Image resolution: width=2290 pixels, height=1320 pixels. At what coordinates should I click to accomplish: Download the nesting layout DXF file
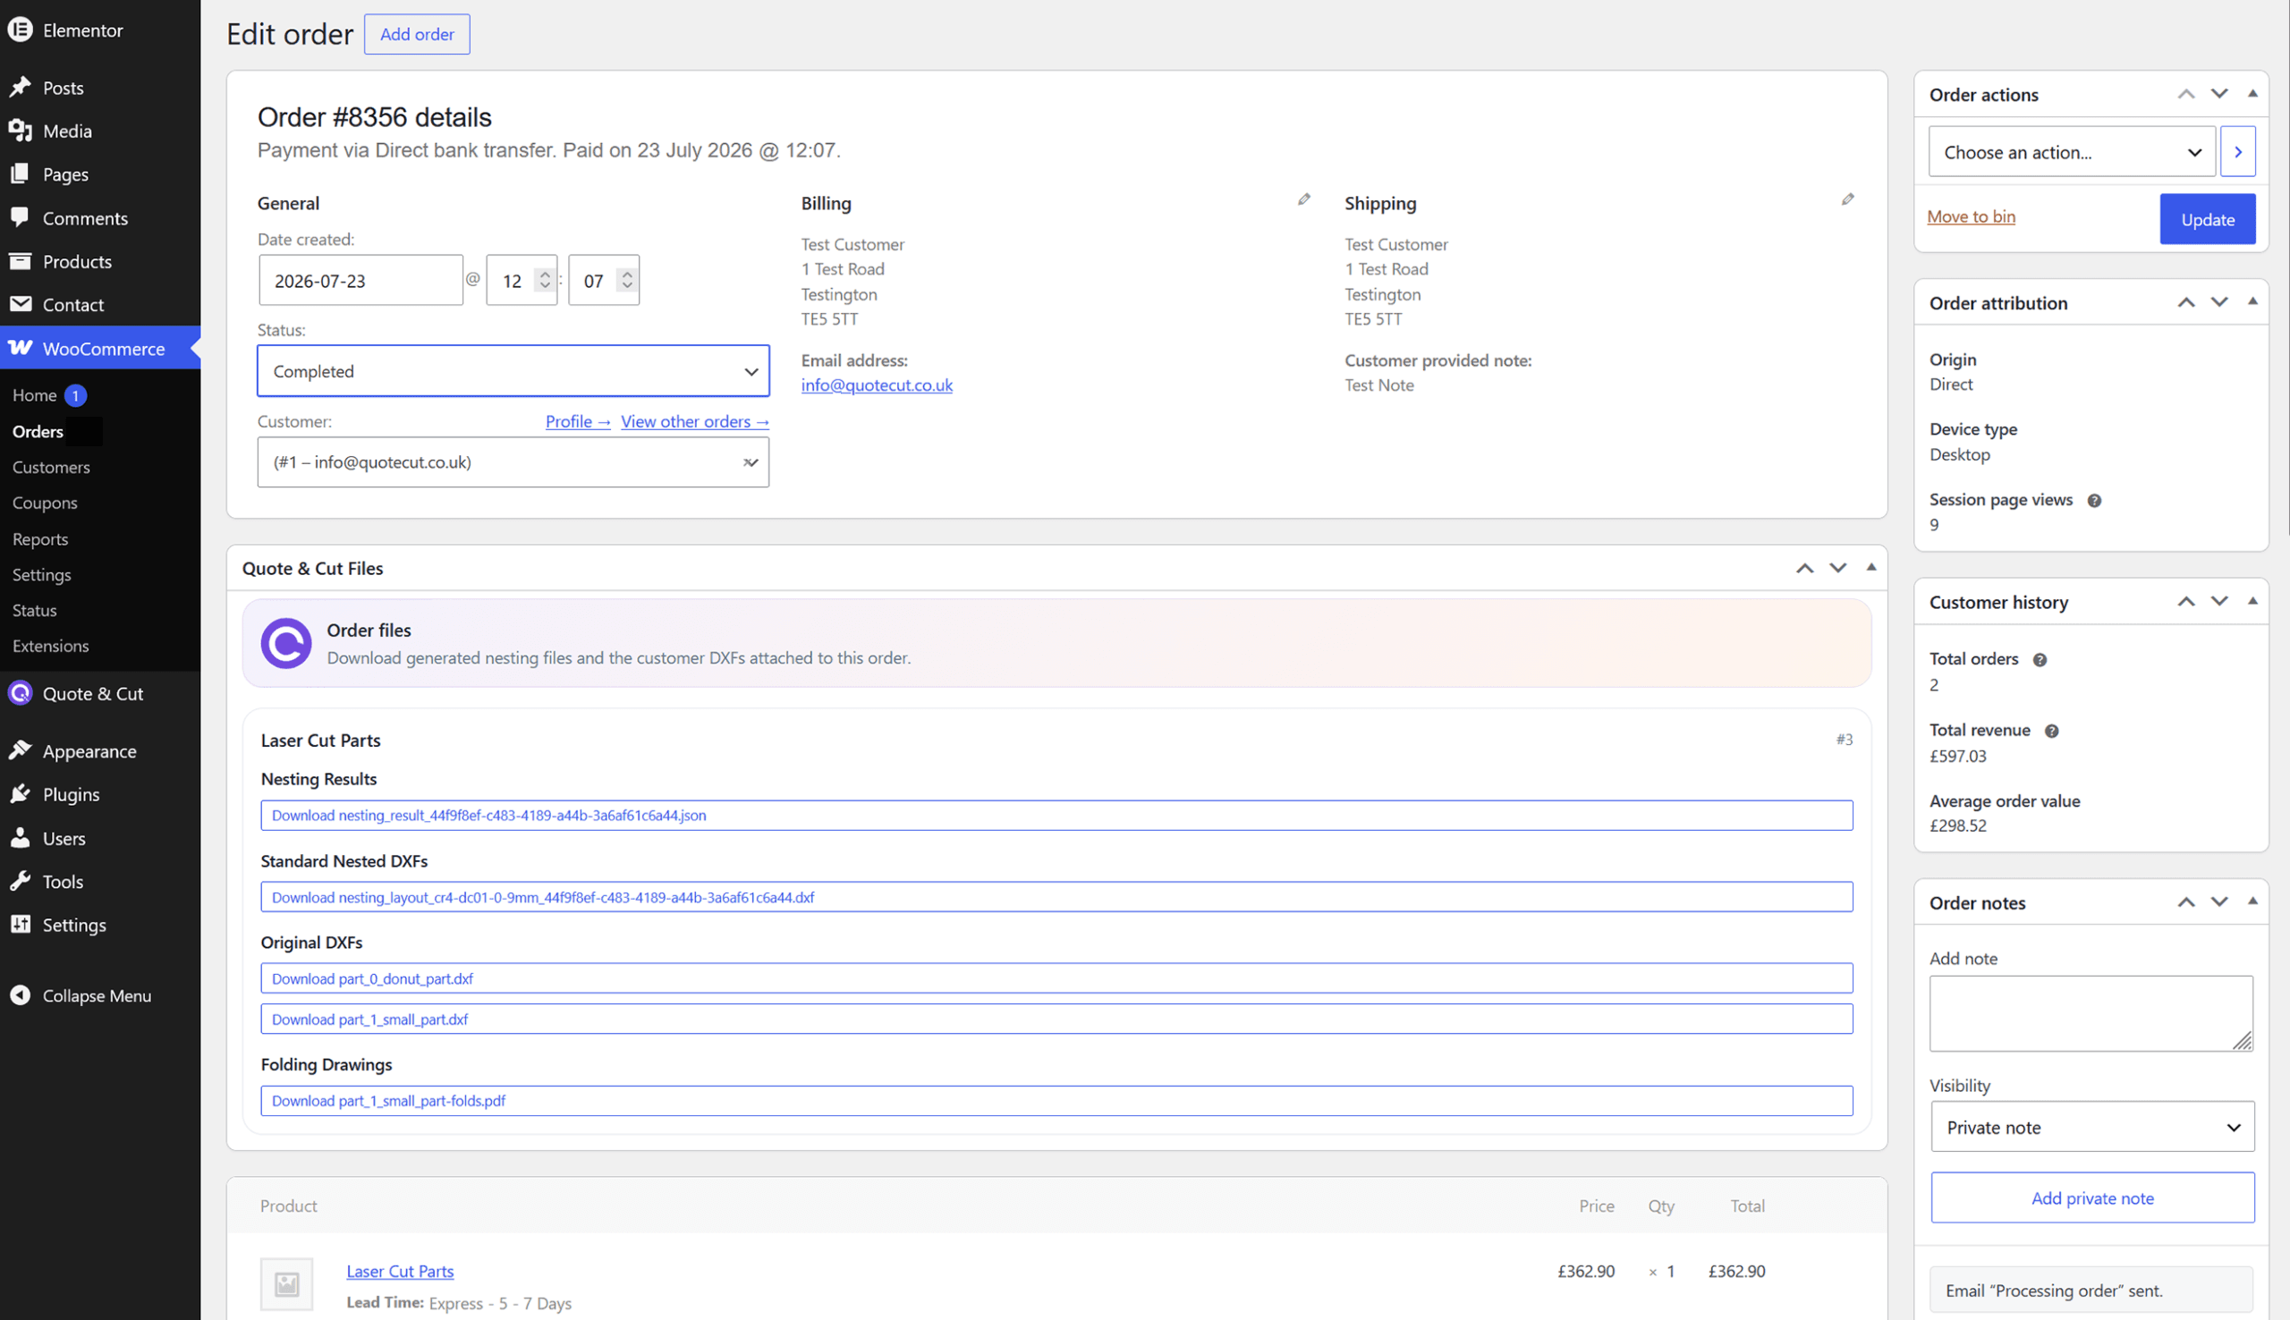(x=1057, y=897)
